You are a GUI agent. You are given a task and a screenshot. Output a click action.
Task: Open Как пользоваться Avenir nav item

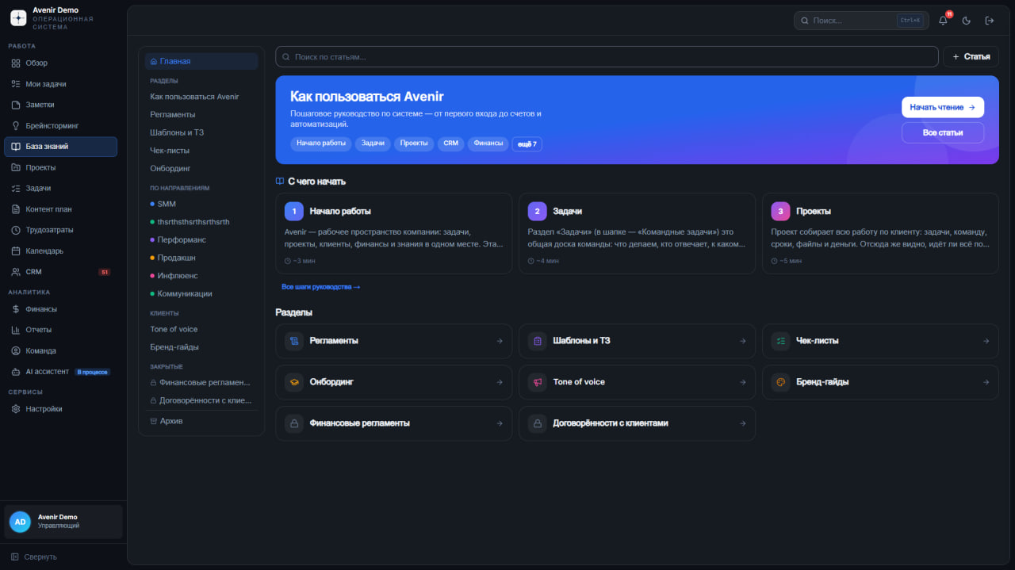point(201,97)
